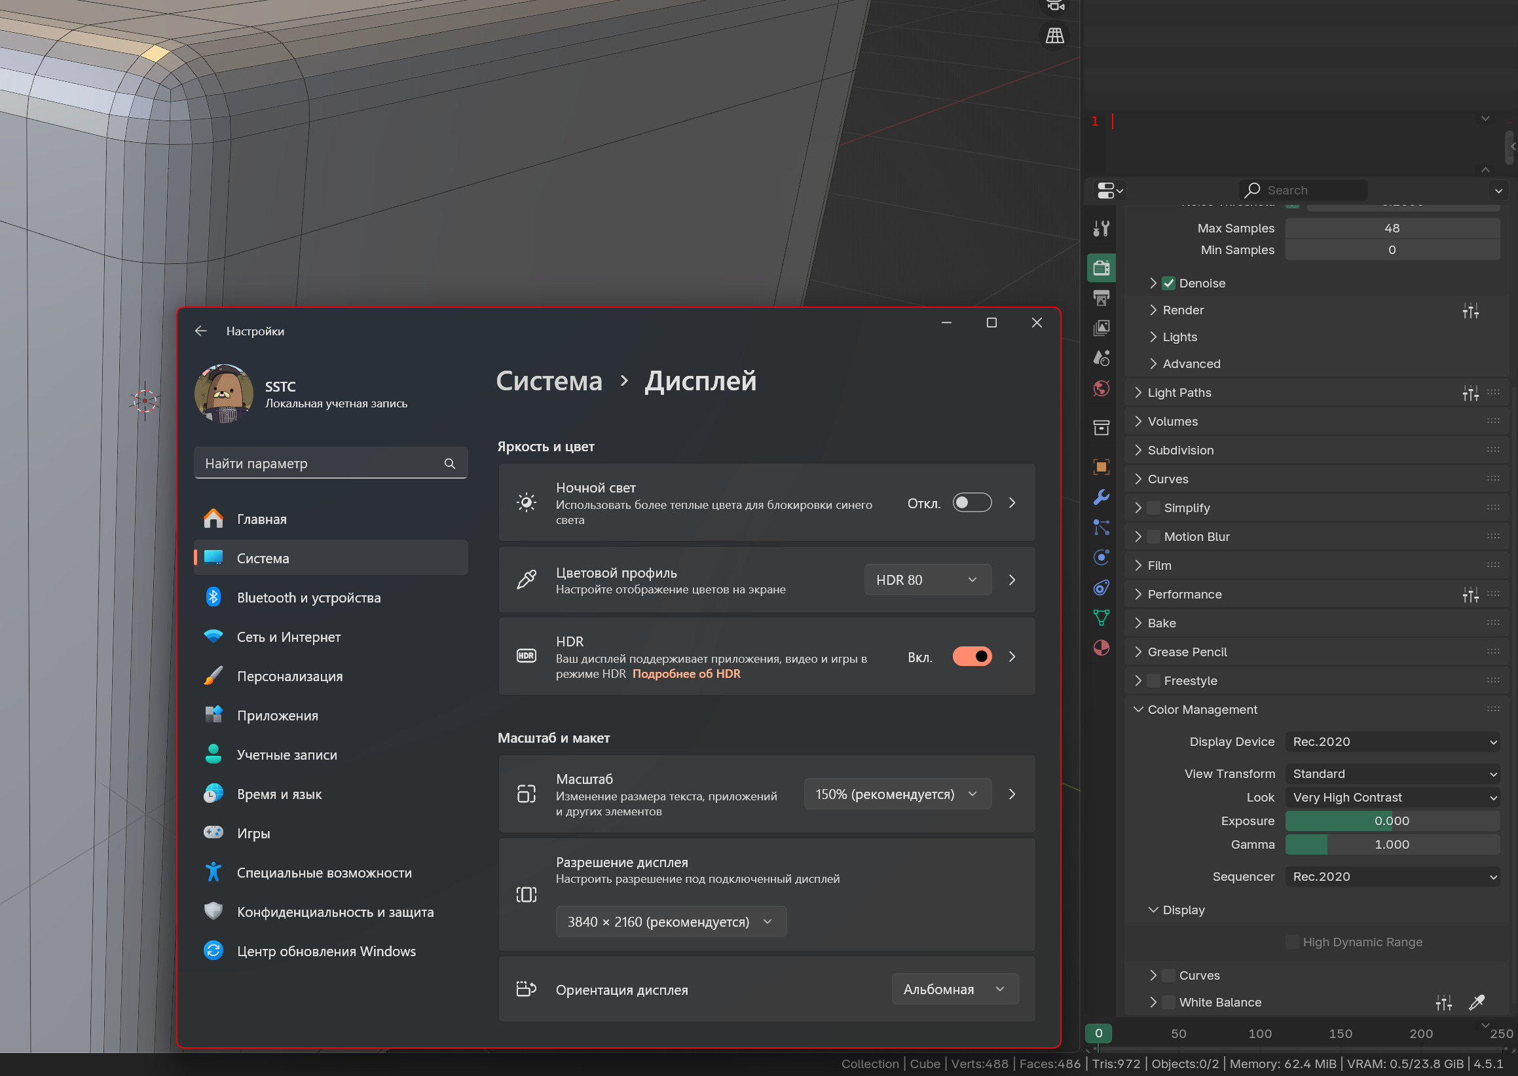Screen dimensions: 1518x1076
Task: Open View Layer properties tab icon
Action: pyautogui.click(x=1101, y=328)
